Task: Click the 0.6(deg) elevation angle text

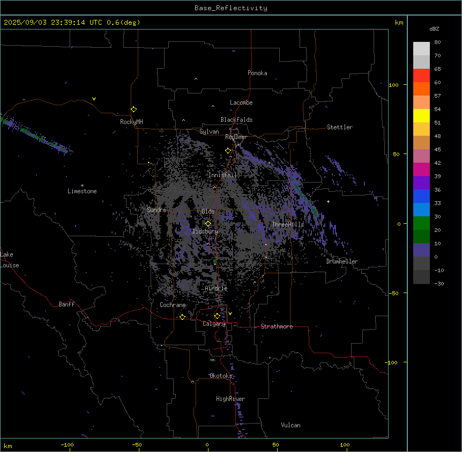Action: 123,23
